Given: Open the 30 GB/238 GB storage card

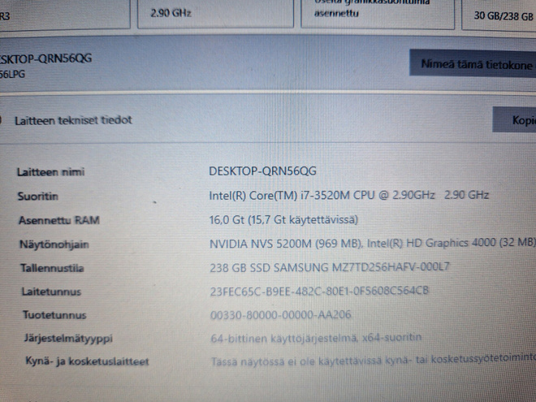Looking at the screenshot, I should 499,15.
